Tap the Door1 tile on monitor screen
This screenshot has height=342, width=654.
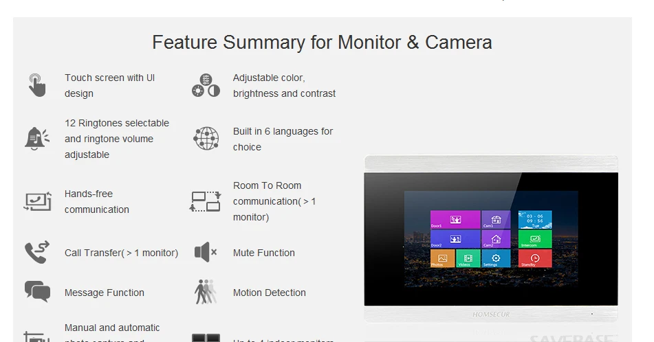(455, 220)
